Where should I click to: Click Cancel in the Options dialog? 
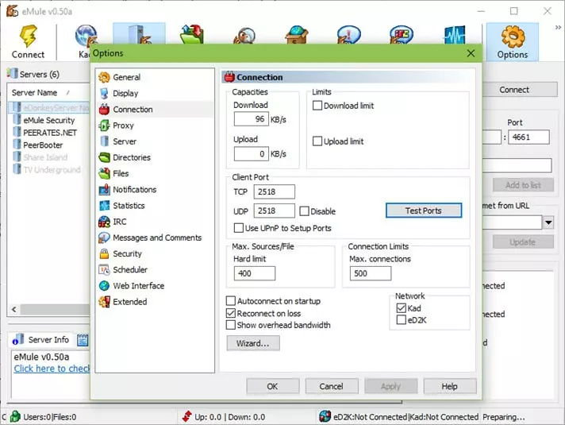click(332, 386)
